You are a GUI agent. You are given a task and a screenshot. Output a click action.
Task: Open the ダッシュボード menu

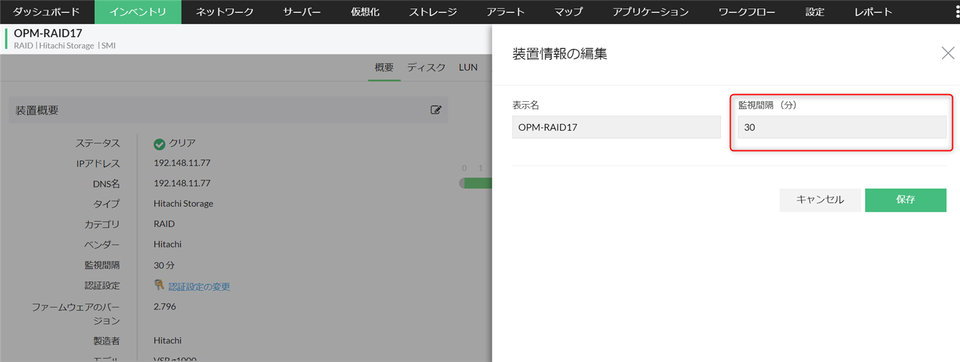[47, 12]
